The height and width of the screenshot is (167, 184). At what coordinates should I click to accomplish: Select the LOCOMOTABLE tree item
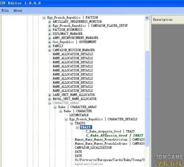[79, 115]
